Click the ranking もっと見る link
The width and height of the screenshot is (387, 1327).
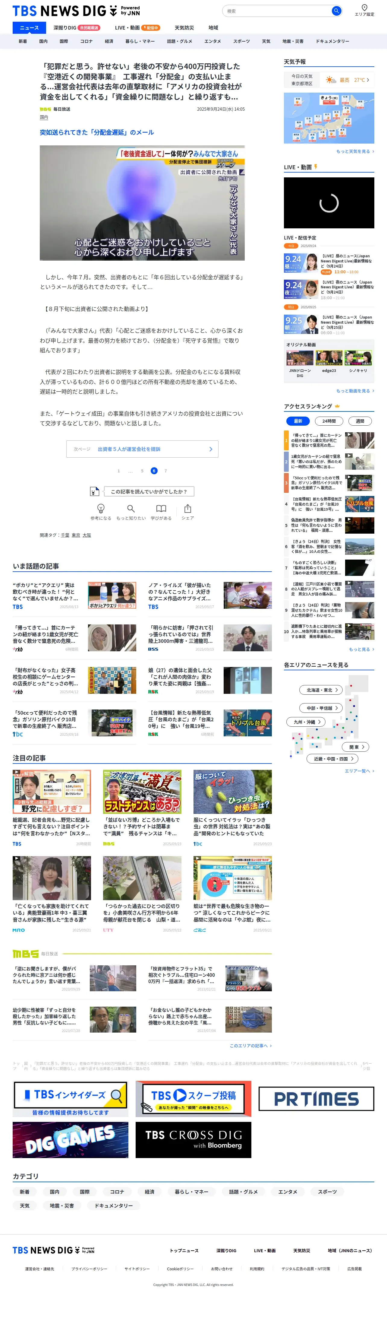coord(362,649)
